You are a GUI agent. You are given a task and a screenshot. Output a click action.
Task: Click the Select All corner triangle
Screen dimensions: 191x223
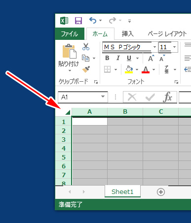coord(68,112)
